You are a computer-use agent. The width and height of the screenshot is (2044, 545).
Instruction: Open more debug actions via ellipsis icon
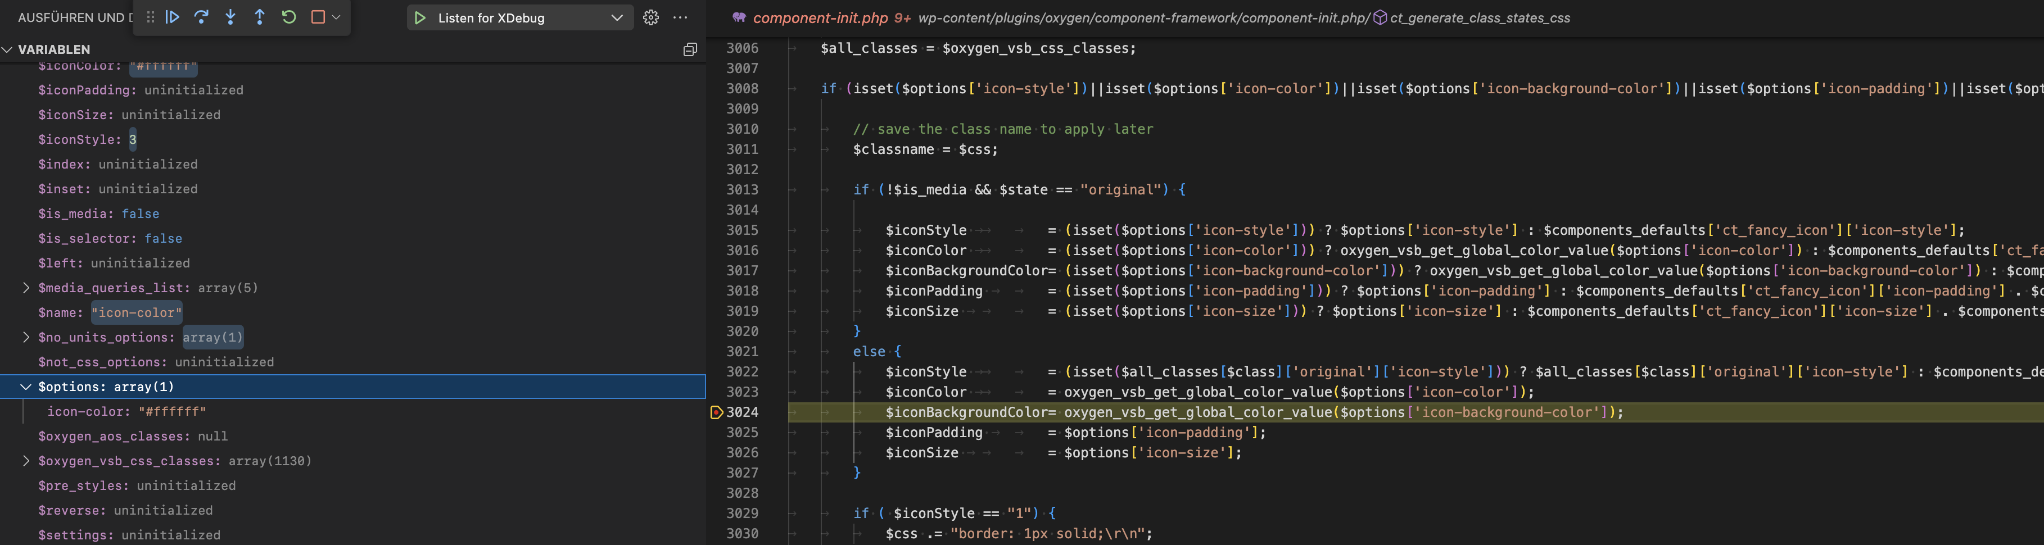680,17
